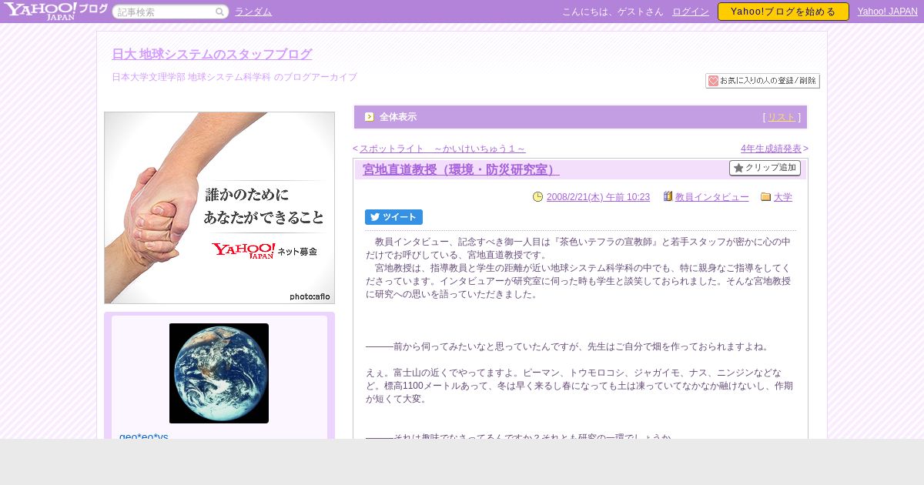Click the ツイート button
Screen dimensions: 924x485
pos(393,217)
